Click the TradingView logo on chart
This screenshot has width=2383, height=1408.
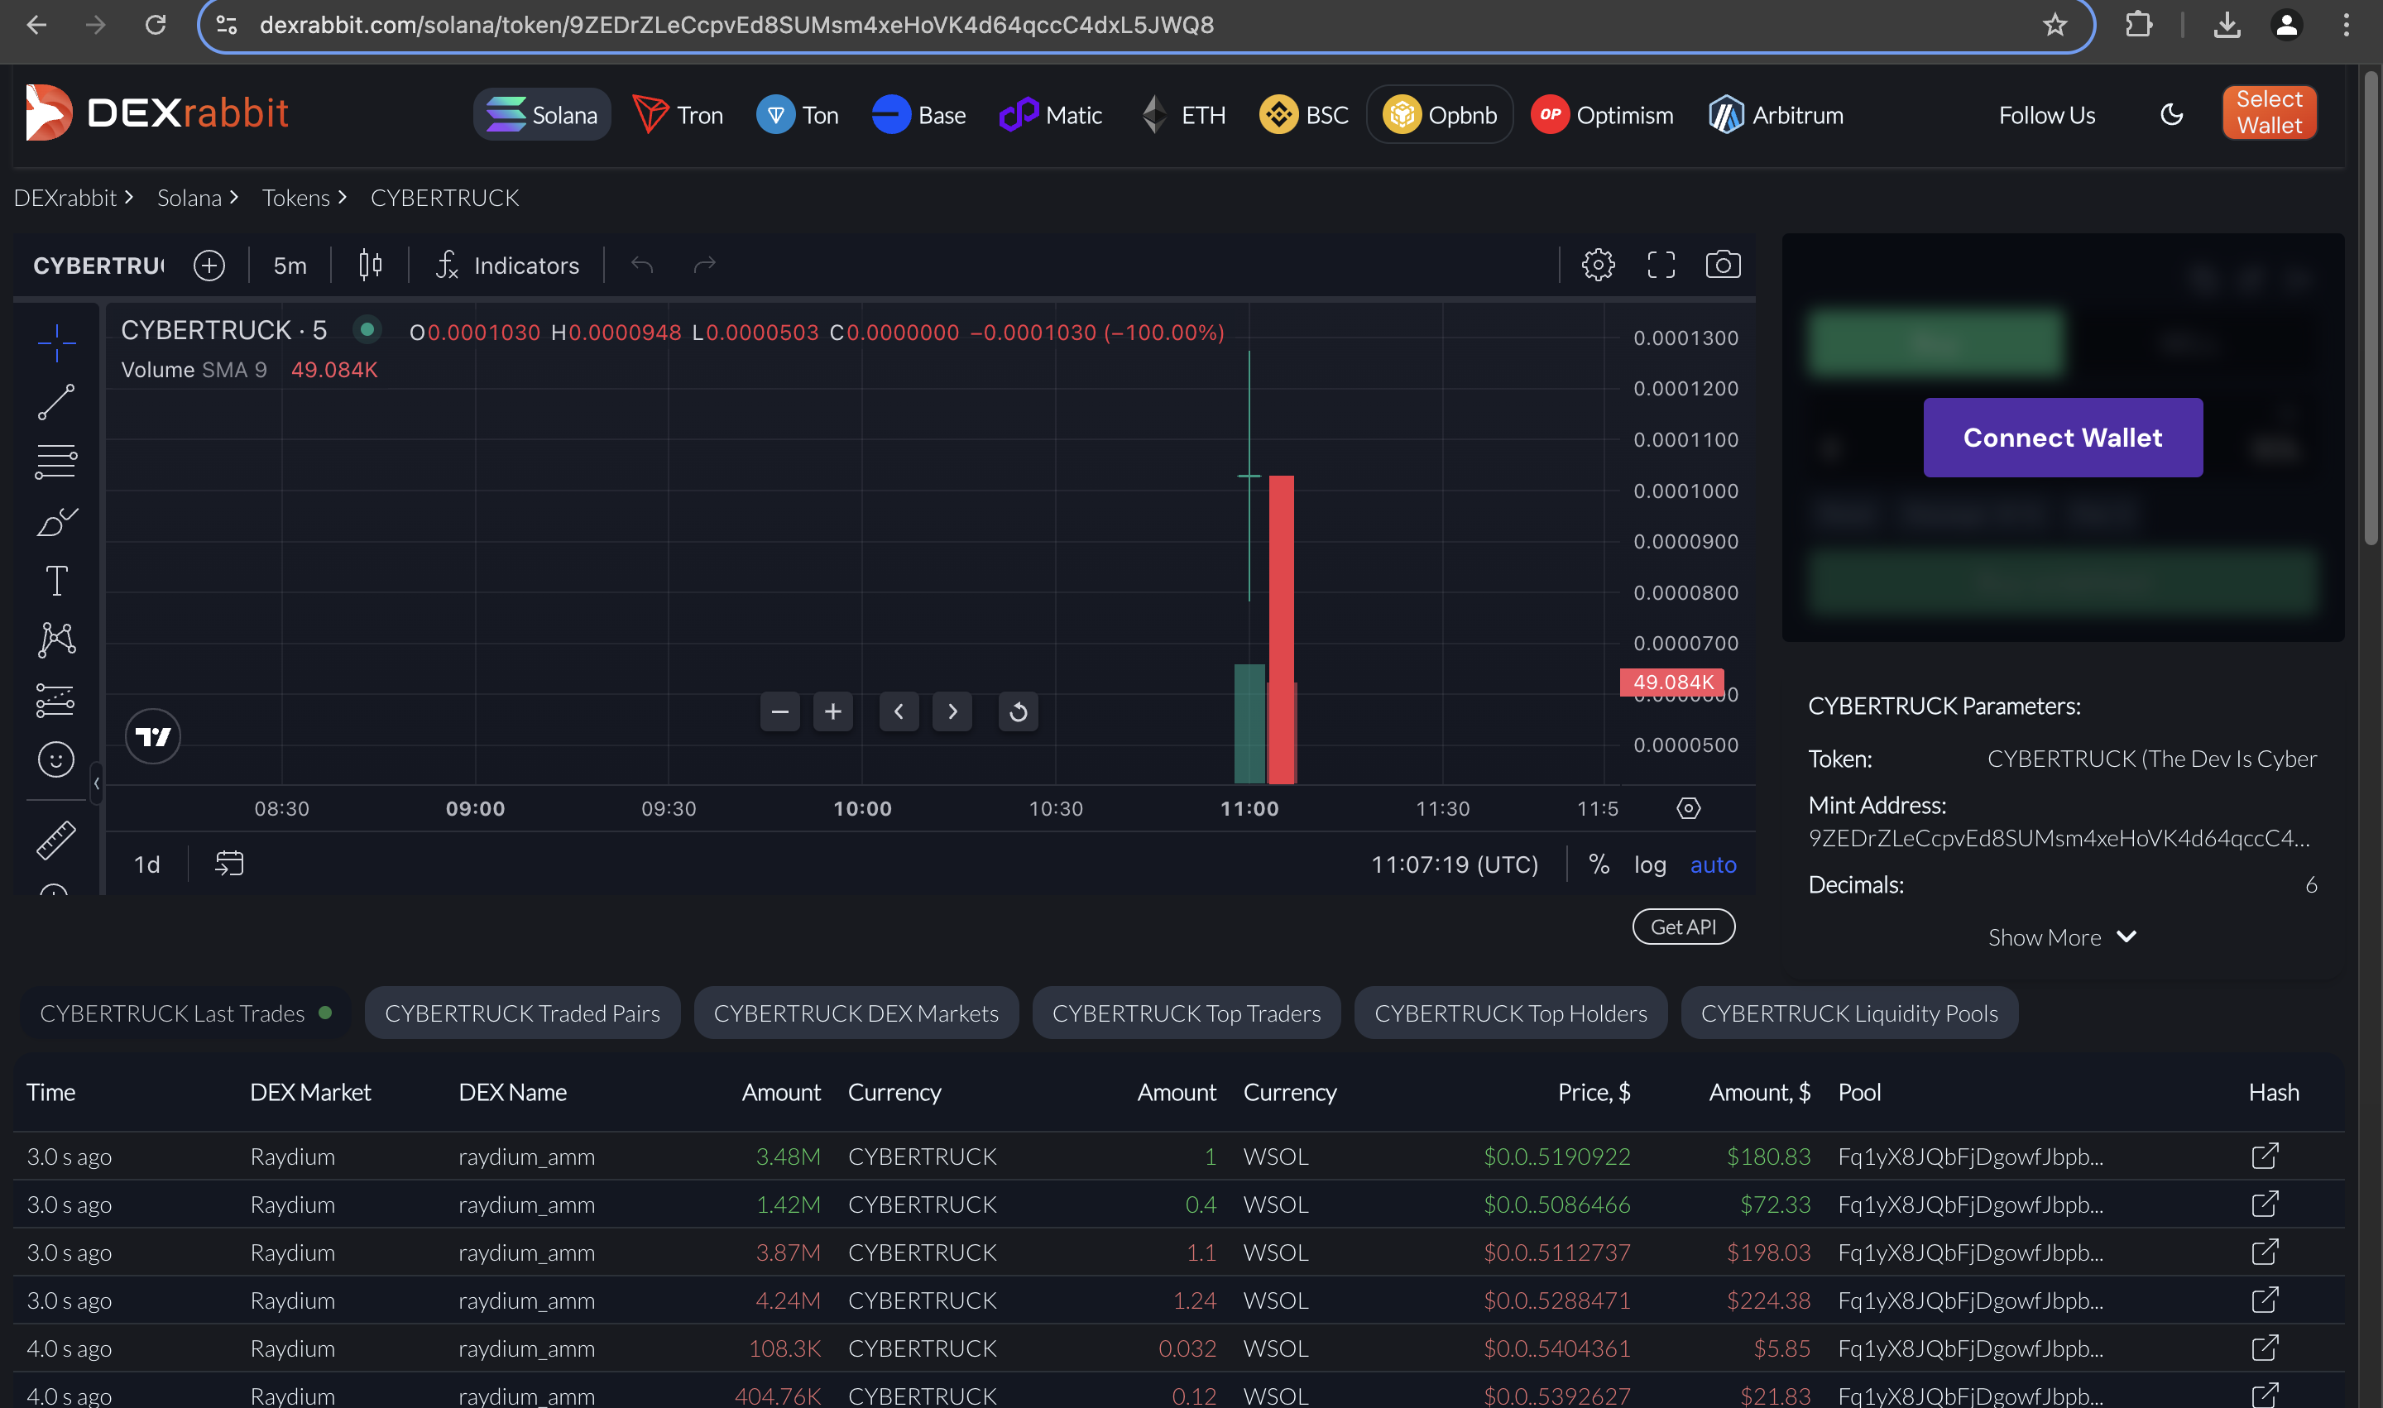[x=153, y=736]
